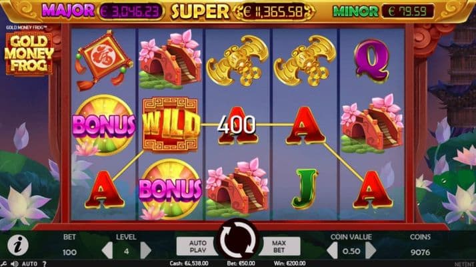This screenshot has width=476, height=267.
Task: Click the AUTO PLAY button
Action: tap(197, 246)
